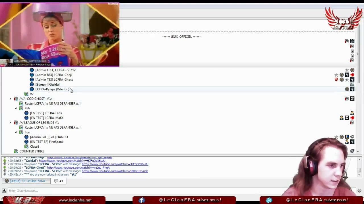
Task: Click the status icon beside LCFRA-Cheji
Action: (32, 75)
